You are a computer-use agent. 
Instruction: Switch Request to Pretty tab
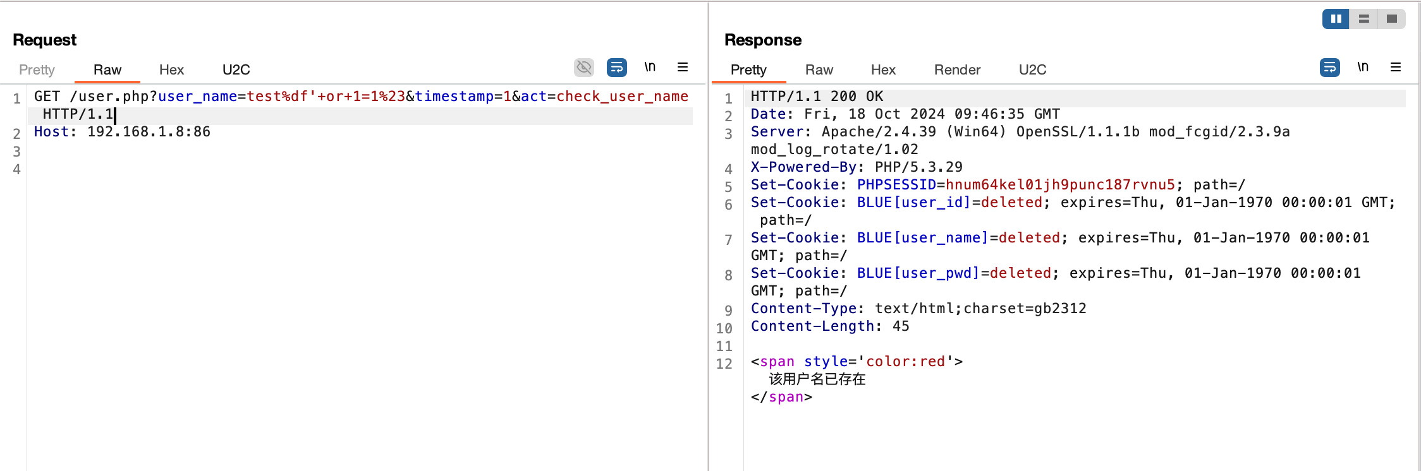[37, 69]
